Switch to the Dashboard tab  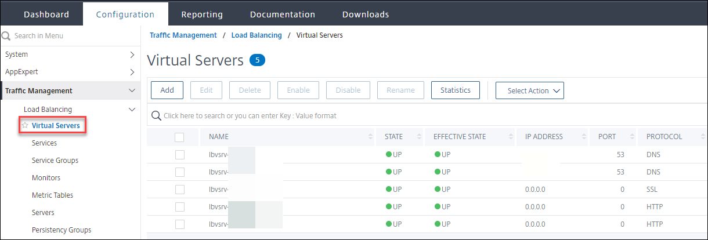pos(46,14)
